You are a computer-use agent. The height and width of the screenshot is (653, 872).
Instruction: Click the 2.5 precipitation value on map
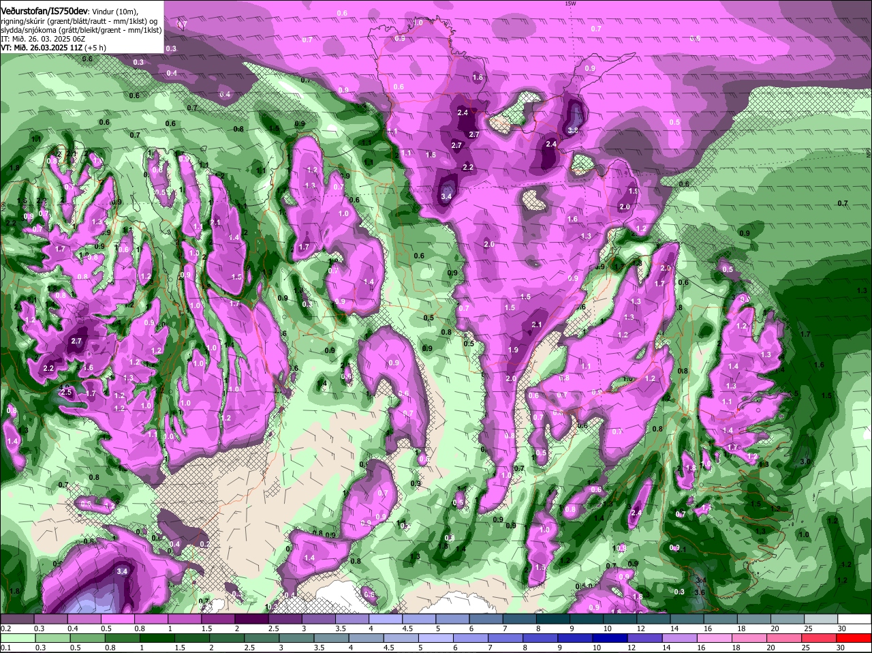pos(67,392)
